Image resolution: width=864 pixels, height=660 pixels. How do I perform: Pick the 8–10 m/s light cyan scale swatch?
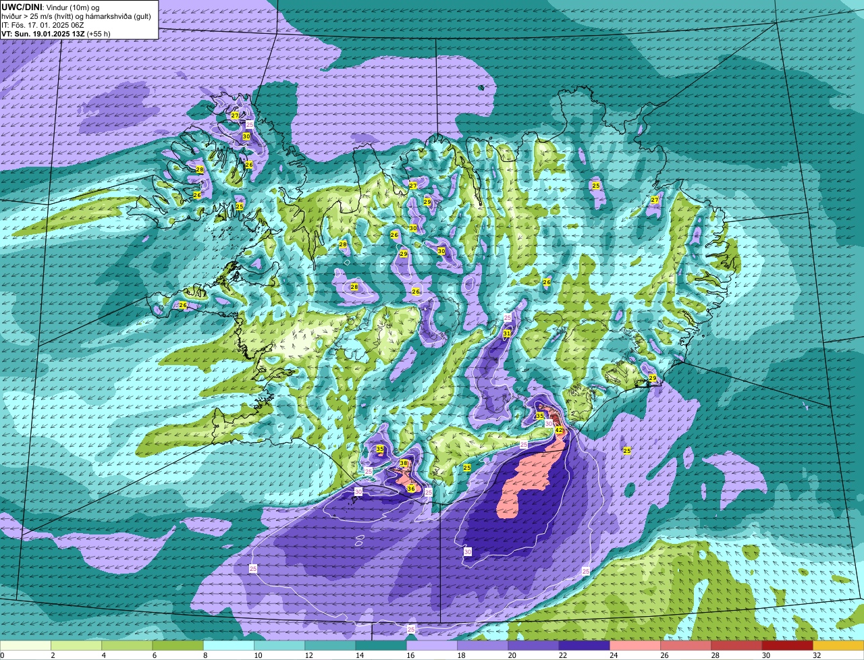pyautogui.click(x=229, y=645)
